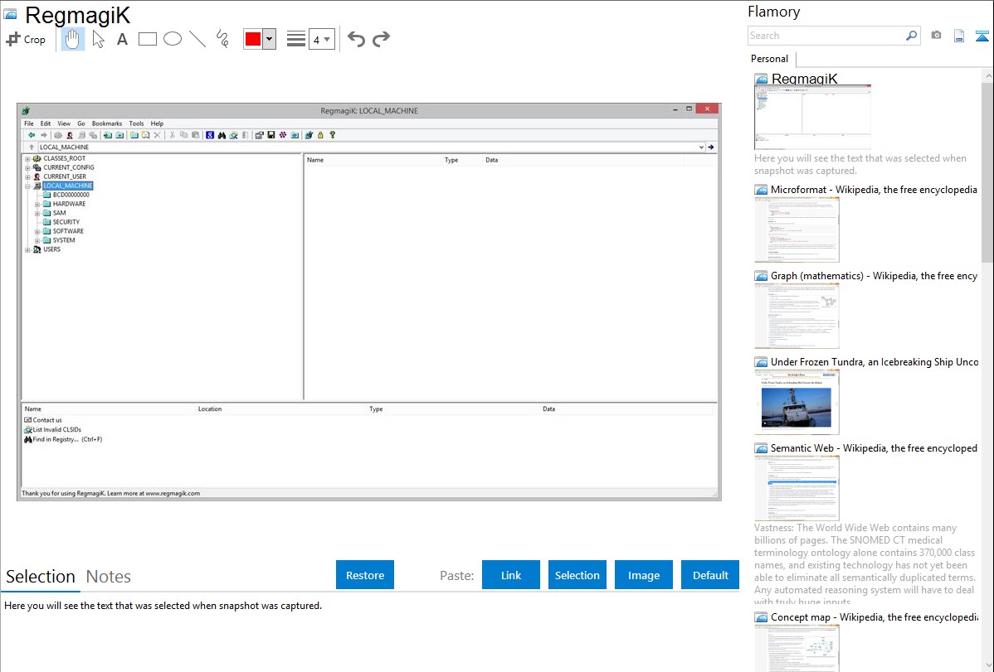The height and width of the screenshot is (672, 994).
Task: Open the Edit menu in RegmagiK
Action: pos(46,123)
